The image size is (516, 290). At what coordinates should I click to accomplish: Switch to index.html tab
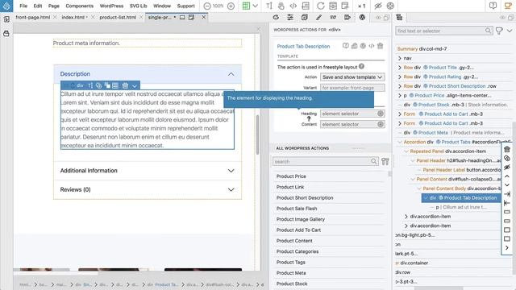point(73,17)
